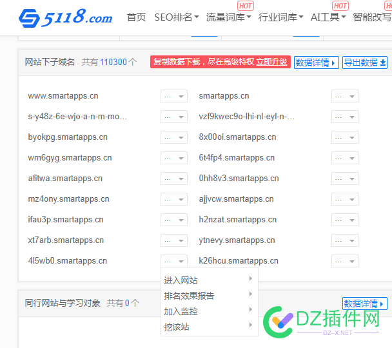Click subdomain byokpg.smartapps.cn

coord(68,137)
